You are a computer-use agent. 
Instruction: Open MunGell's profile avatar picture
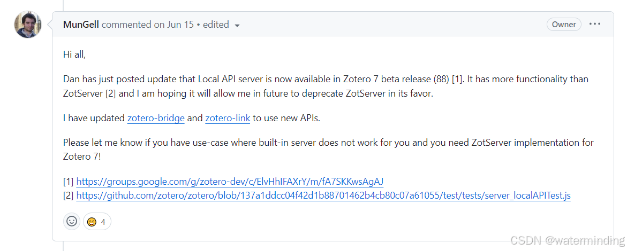[x=28, y=25]
